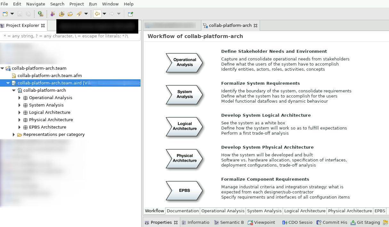Click the System Analysis arrow shape
Viewport: 389px width, 227px height.
184,94
